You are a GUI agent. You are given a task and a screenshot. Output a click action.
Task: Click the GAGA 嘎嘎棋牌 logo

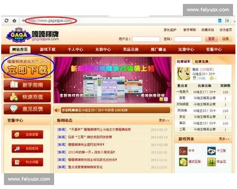pyautogui.click(x=32, y=35)
